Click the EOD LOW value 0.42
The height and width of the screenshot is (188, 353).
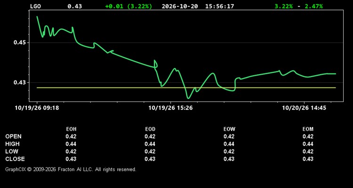[x=150, y=151]
